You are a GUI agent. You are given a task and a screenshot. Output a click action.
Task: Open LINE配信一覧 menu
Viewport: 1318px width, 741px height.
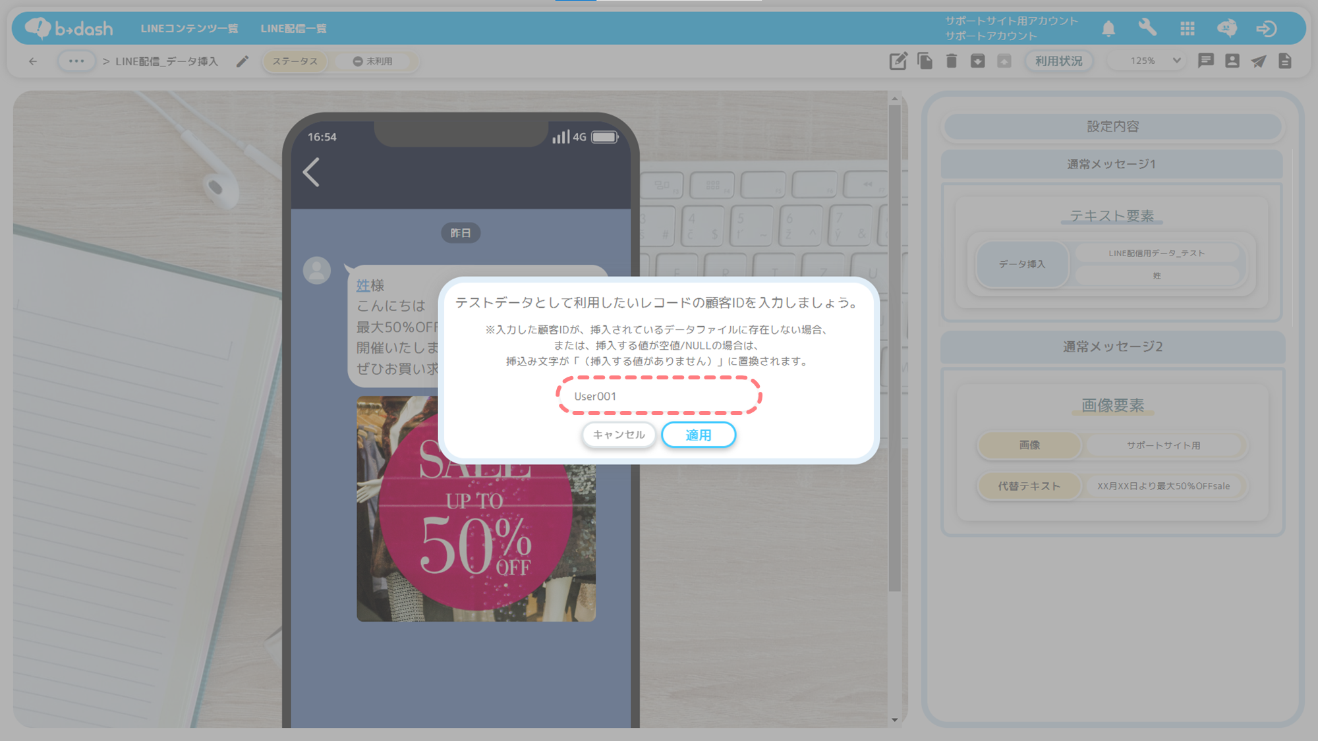[x=293, y=28]
